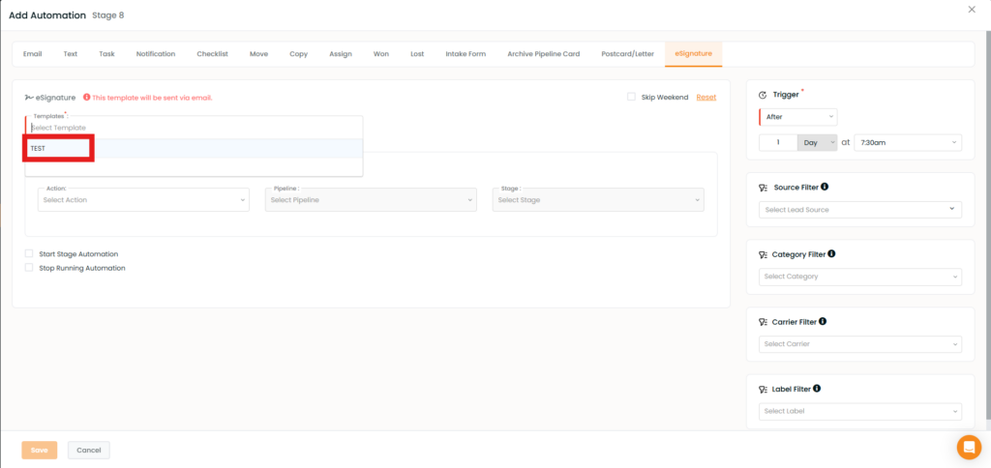
Task: Click the Reset link
Action: [706, 98]
